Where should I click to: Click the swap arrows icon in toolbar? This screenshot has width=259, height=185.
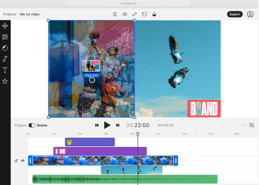(134, 14)
